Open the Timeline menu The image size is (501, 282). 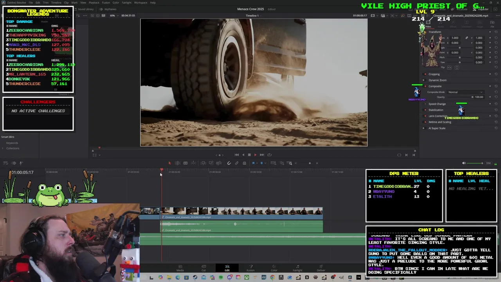click(56, 3)
